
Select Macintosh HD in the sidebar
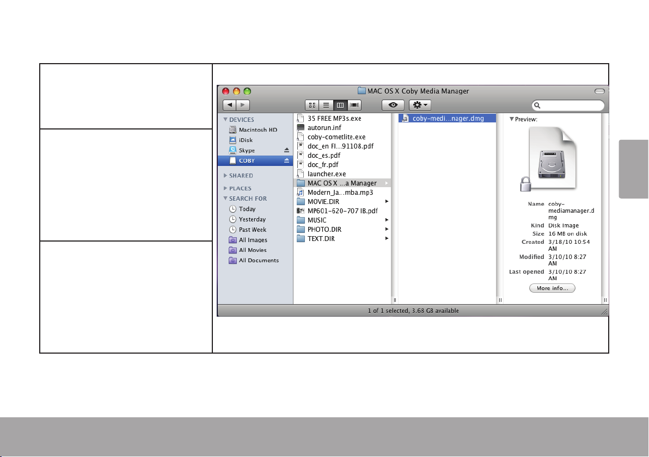click(x=255, y=130)
